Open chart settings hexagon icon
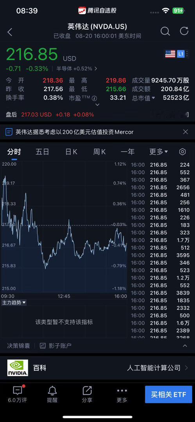195x422 pixels. pos(182,152)
